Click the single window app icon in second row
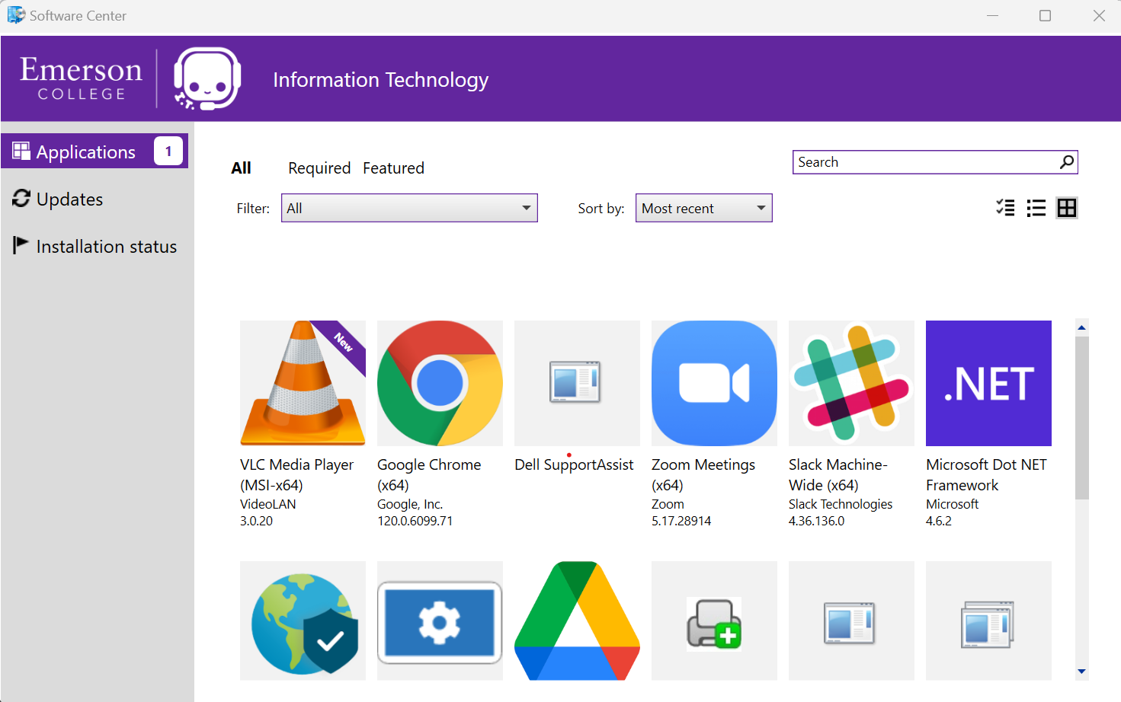Viewport: 1121px width, 702px height. pyautogui.click(x=851, y=621)
